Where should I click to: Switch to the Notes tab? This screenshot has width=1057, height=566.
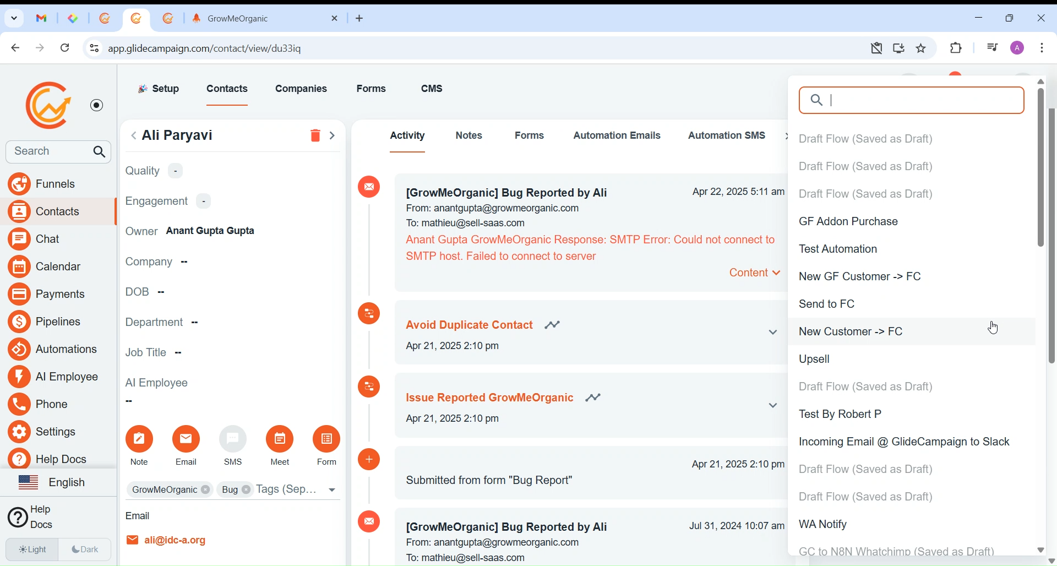470,136
